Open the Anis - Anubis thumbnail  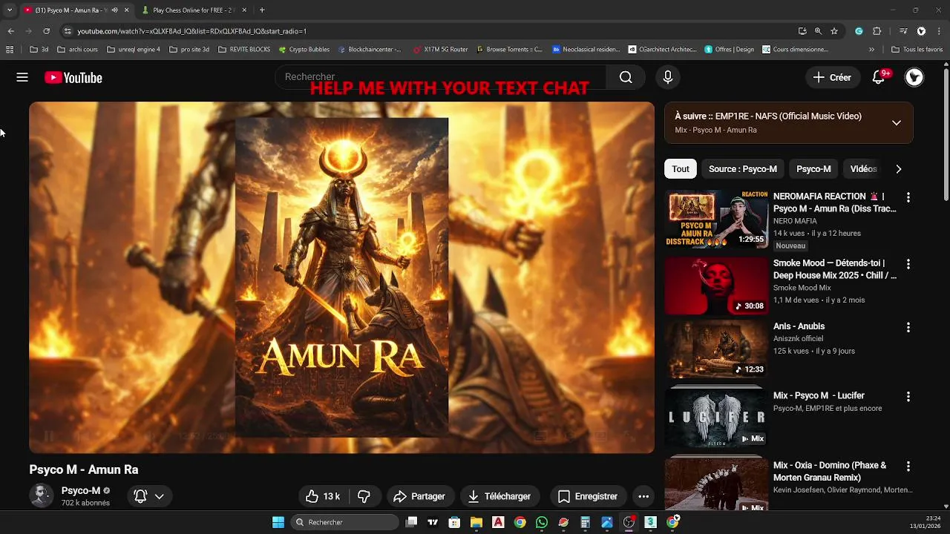[716, 349]
